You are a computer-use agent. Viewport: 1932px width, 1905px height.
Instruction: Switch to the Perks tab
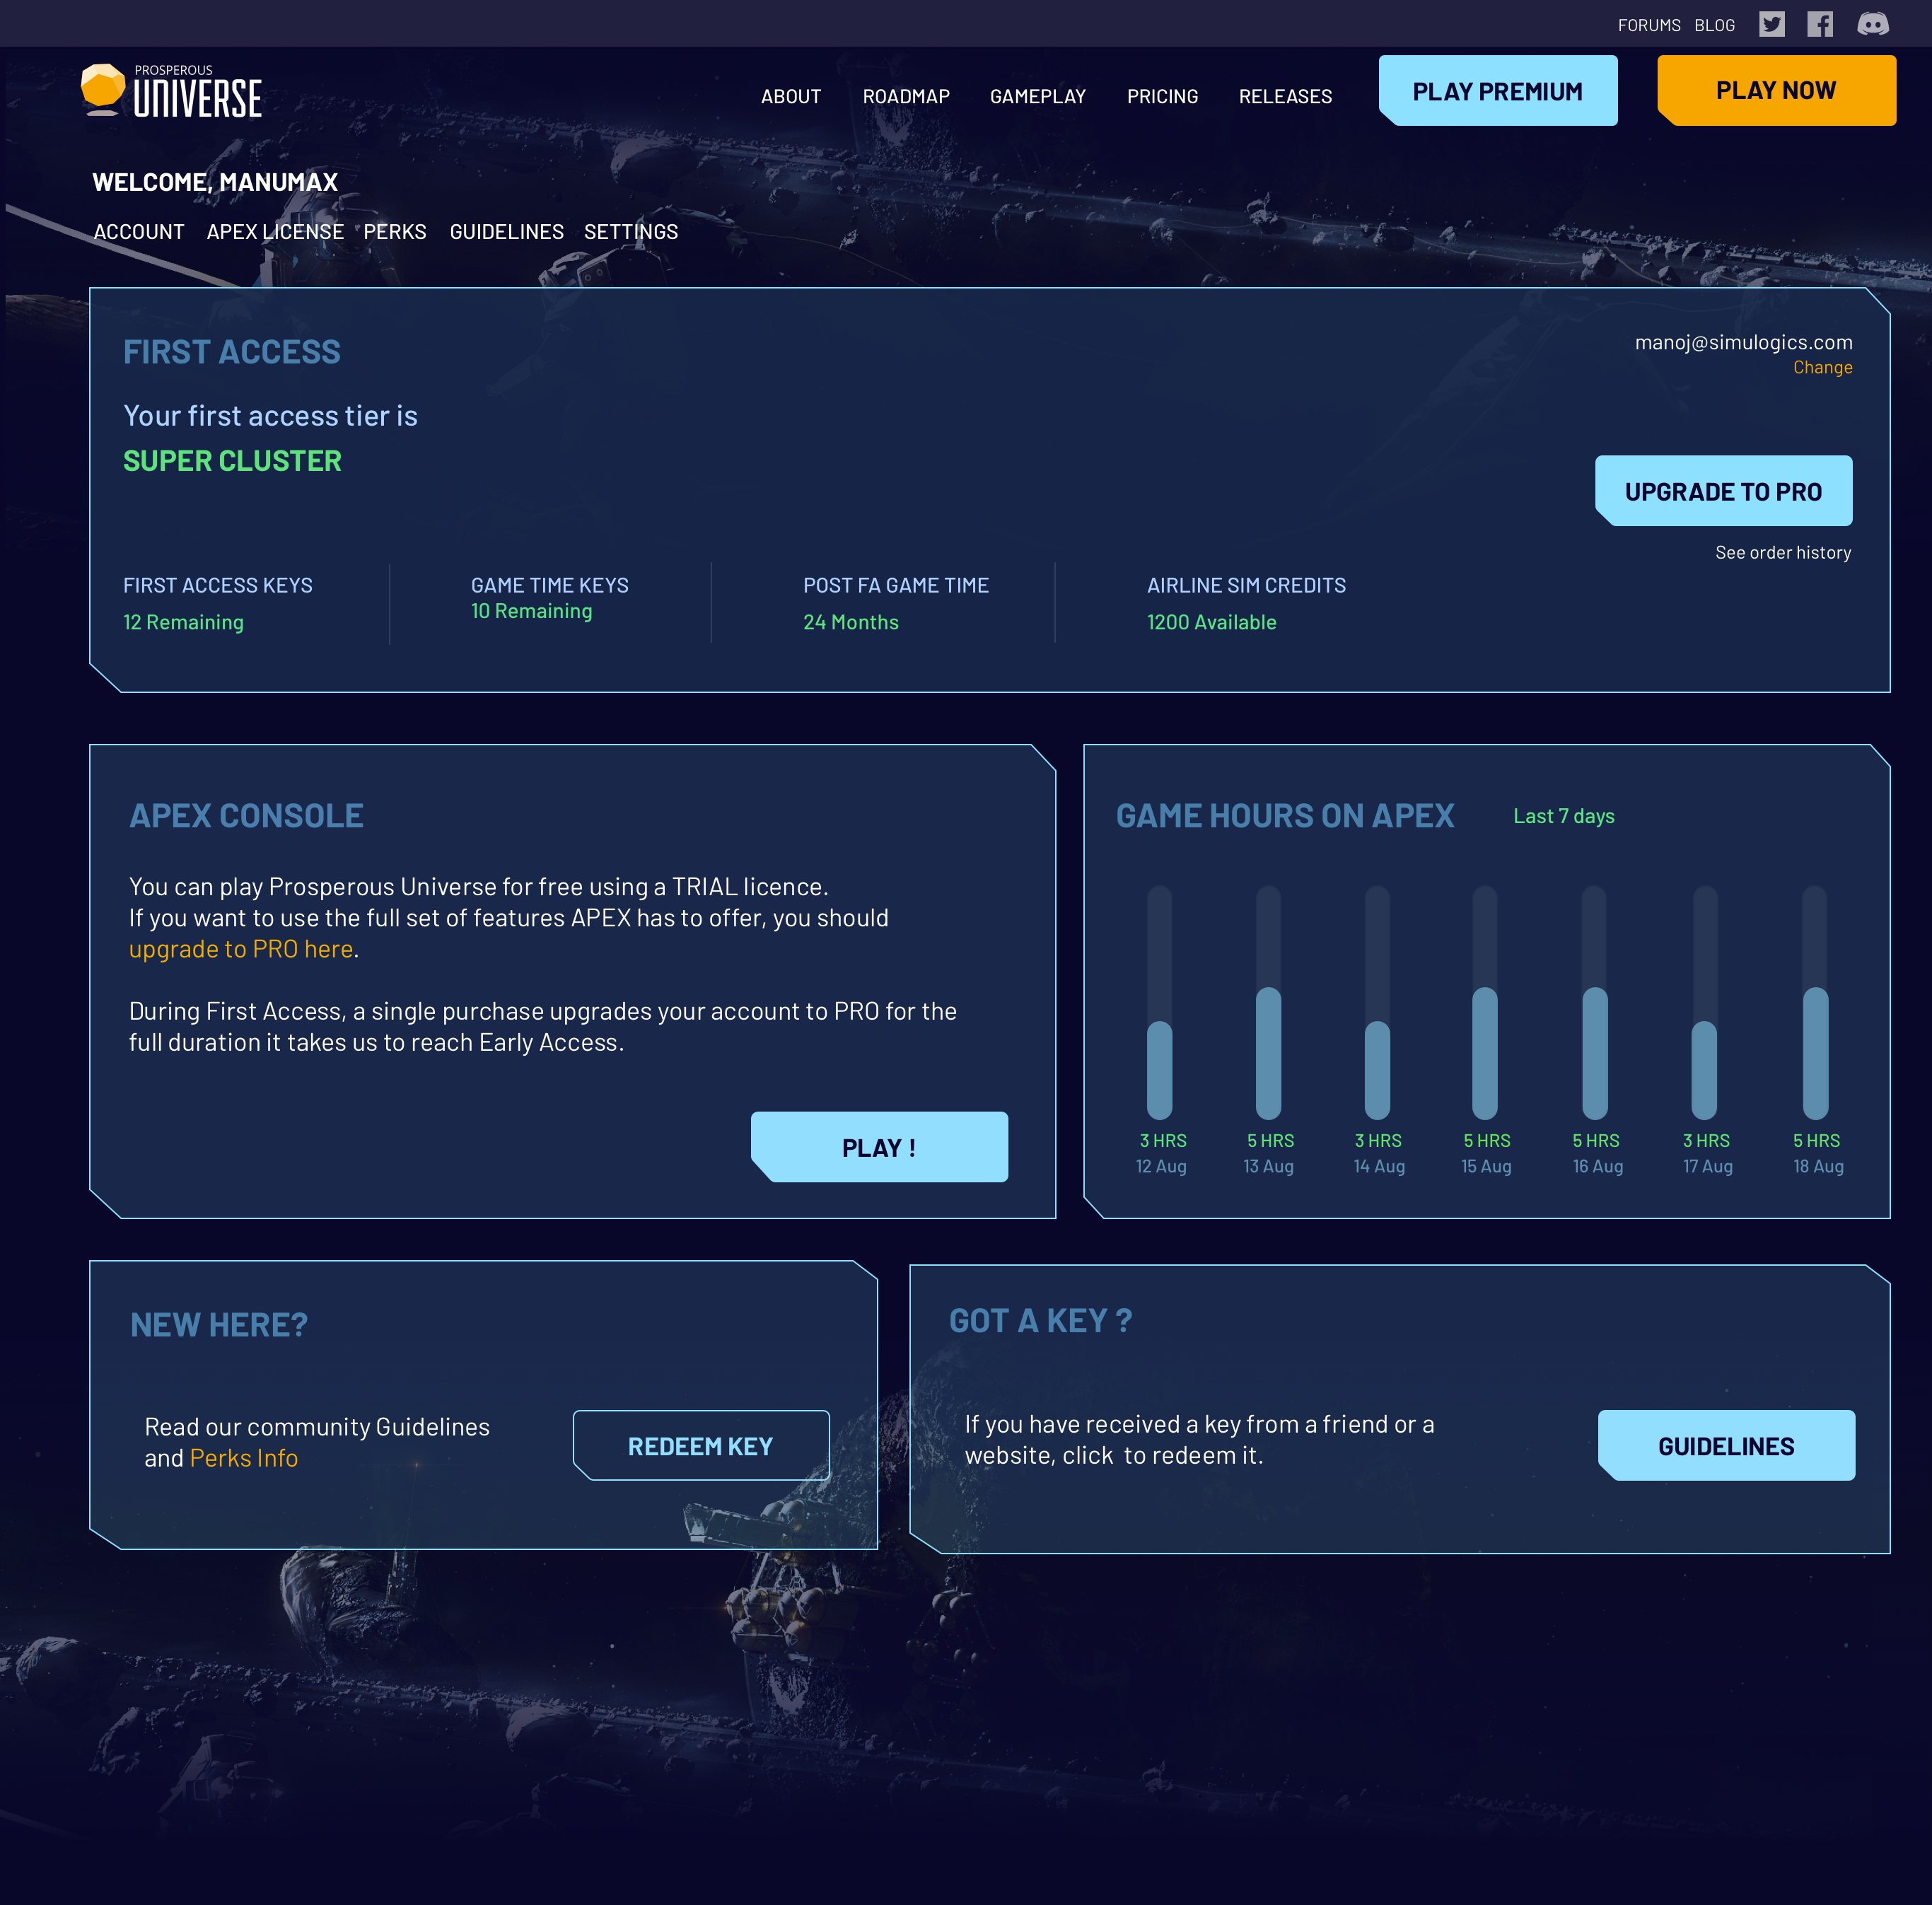coord(395,232)
